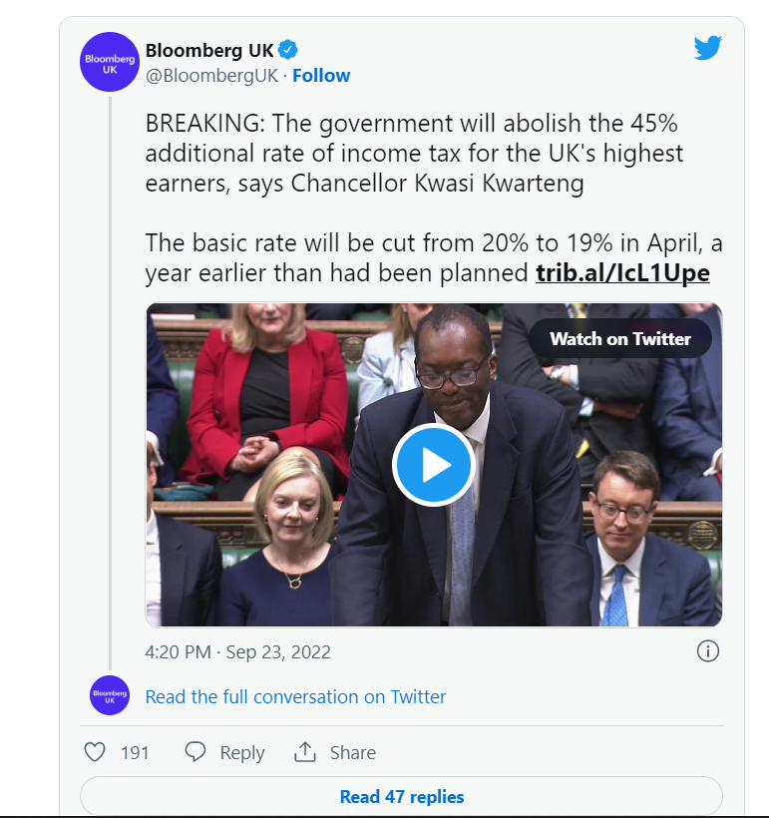Click the reply speech bubble icon
The width and height of the screenshot is (769, 818).
(196, 752)
